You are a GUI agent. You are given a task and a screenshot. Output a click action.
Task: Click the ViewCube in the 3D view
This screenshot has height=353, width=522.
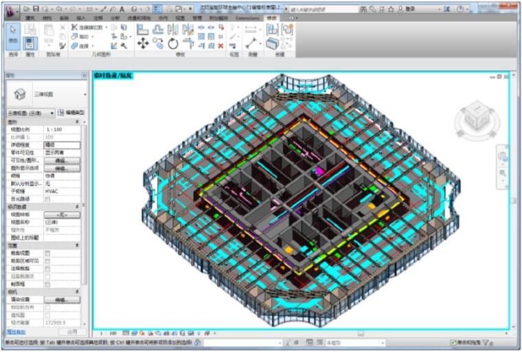coord(476,116)
